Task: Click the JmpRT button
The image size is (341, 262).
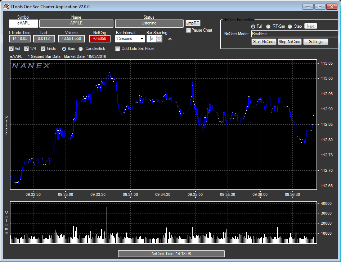Action: point(193,23)
